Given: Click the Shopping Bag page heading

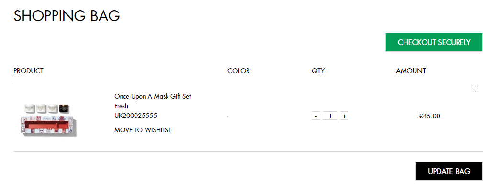Looking at the screenshot, I should (67, 16).
